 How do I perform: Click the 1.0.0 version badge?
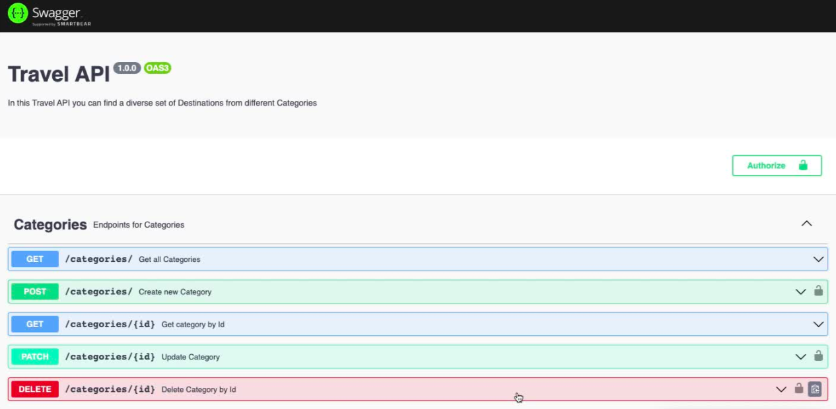pyautogui.click(x=127, y=68)
